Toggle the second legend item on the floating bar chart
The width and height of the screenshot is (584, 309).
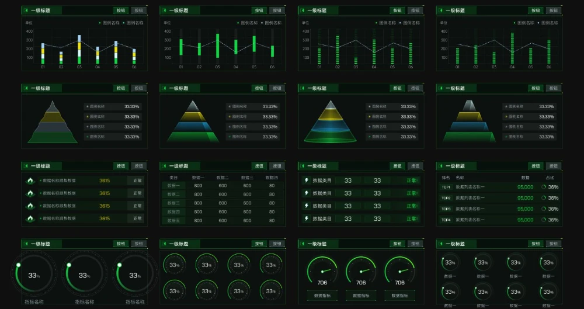coord(273,23)
